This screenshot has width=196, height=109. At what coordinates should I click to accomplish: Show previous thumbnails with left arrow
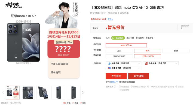[x=3, y=93]
